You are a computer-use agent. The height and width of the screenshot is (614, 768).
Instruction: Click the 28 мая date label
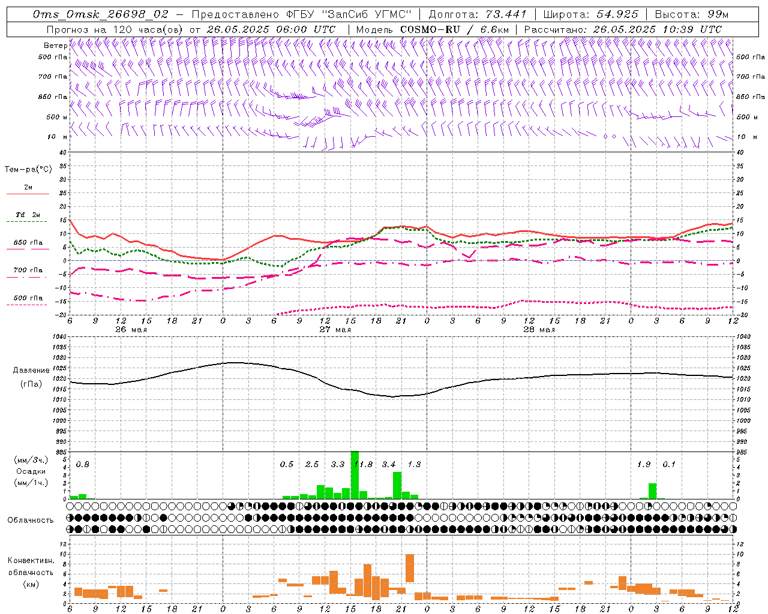coord(539,330)
